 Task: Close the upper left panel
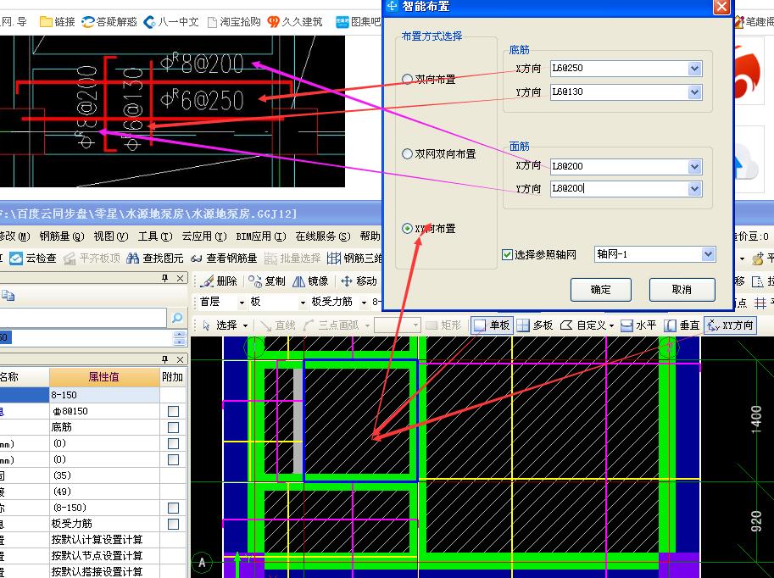(x=181, y=278)
